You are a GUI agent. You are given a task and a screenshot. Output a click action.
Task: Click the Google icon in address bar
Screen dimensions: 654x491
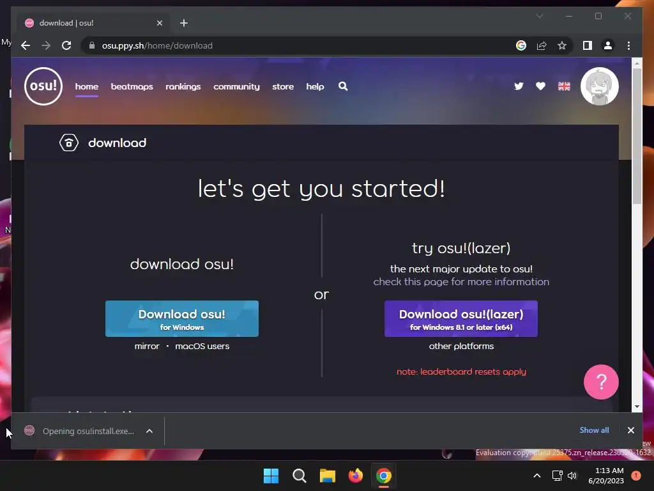point(521,45)
